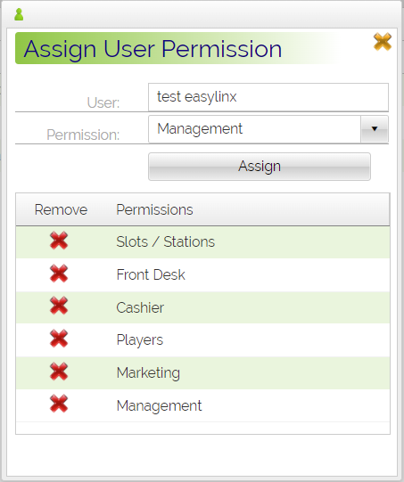Image resolution: width=404 pixels, height=482 pixels.
Task: Open the Permission dropdown arrow
Action: click(375, 129)
